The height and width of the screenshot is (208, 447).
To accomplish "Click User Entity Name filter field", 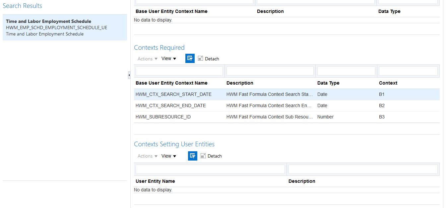I will pyautogui.click(x=210, y=169).
